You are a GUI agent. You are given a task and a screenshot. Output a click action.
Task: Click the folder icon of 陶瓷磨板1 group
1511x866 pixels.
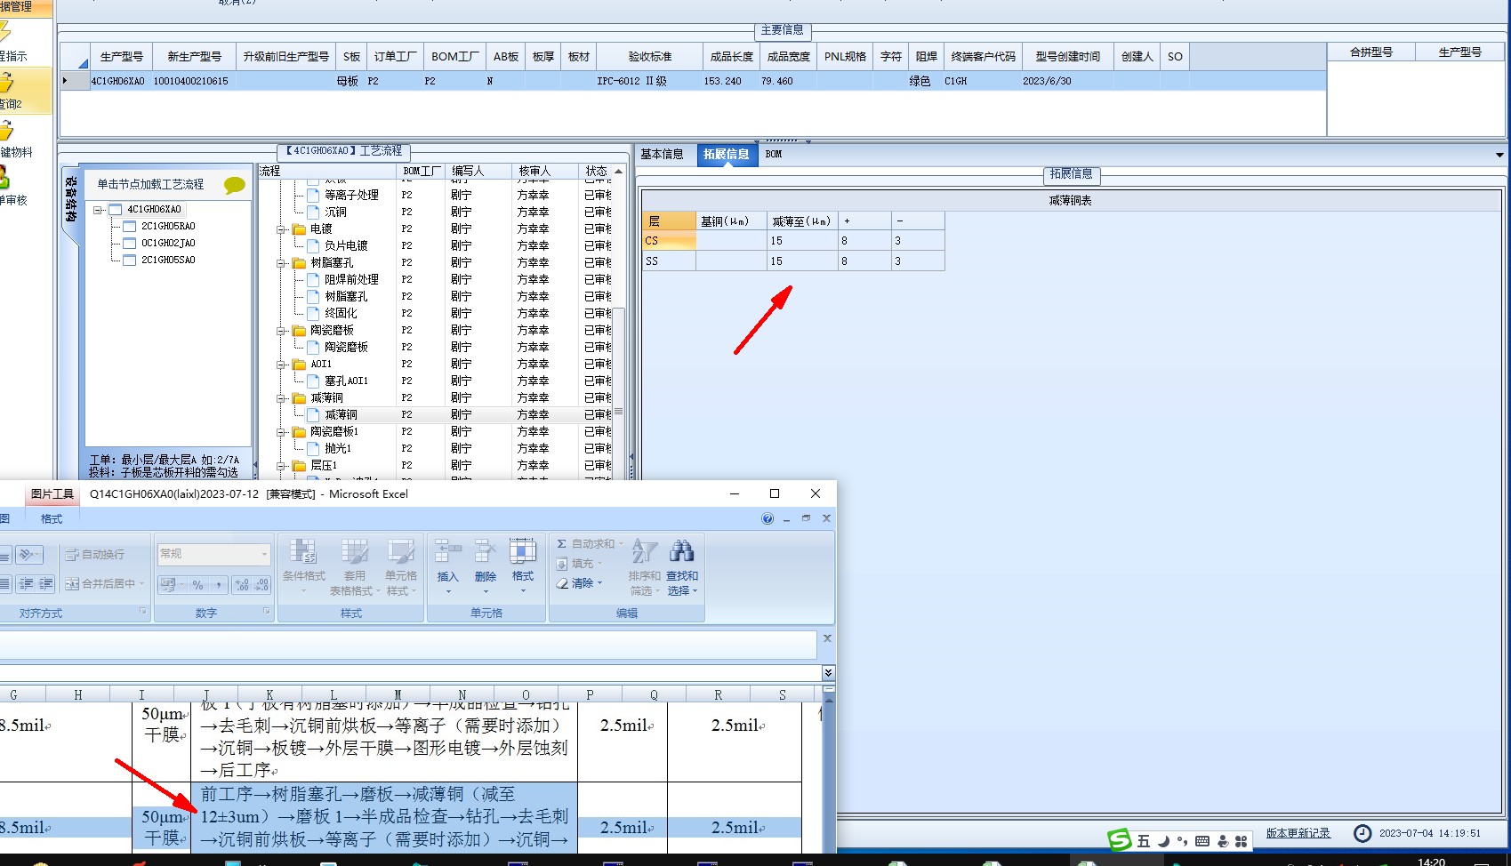coord(300,432)
